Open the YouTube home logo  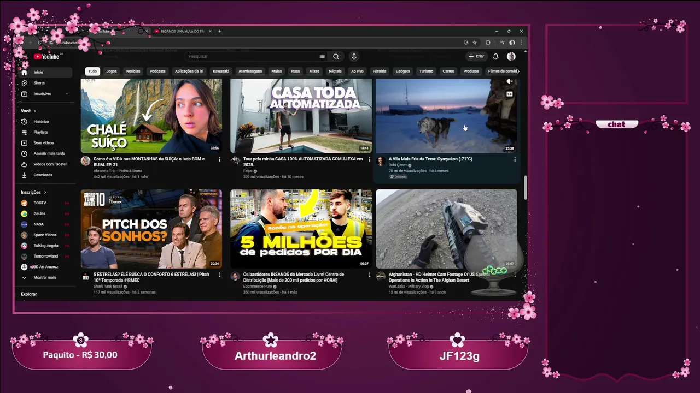tap(46, 57)
